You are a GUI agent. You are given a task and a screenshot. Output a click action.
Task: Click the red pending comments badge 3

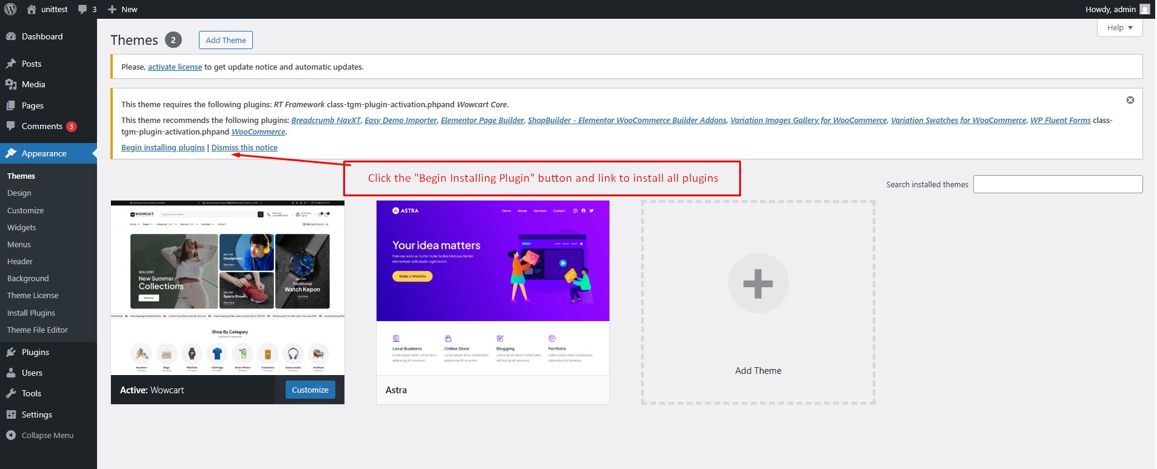tap(72, 126)
